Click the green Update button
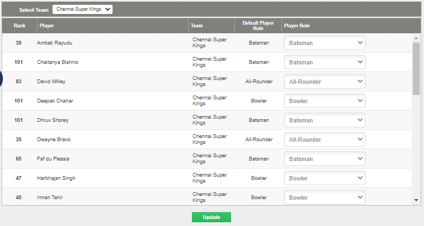Screen dimensions: 424x226 pos(211,217)
